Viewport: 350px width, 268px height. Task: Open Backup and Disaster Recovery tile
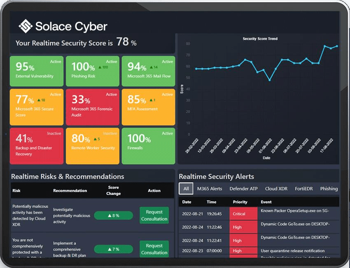click(37, 146)
